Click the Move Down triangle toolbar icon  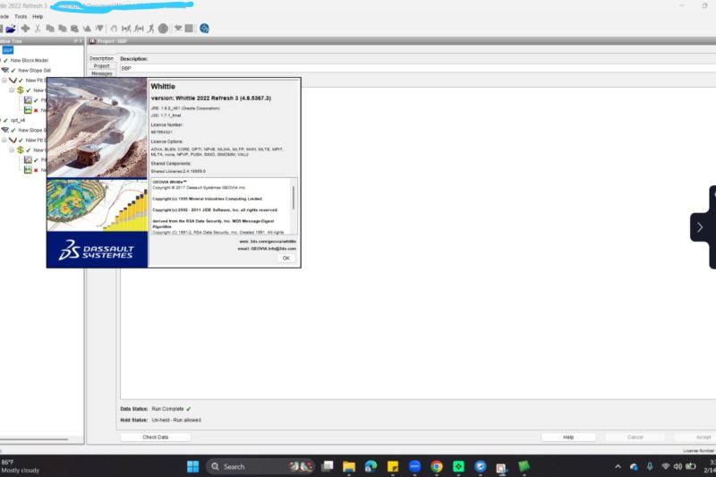99,29
